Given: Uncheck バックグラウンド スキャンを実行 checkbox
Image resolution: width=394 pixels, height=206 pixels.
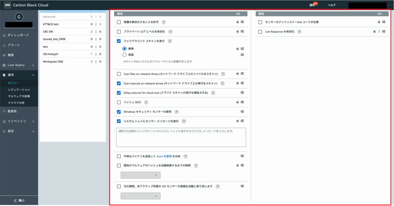Looking at the screenshot, I should (119, 41).
